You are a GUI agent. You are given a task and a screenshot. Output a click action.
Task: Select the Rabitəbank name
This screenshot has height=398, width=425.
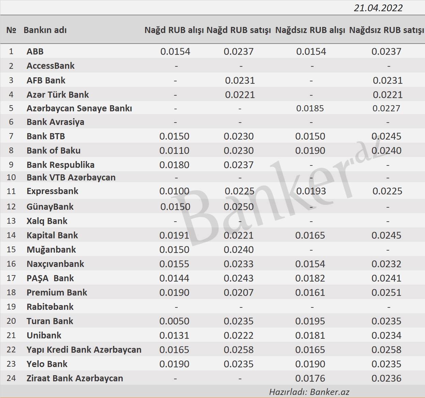pos(50,307)
